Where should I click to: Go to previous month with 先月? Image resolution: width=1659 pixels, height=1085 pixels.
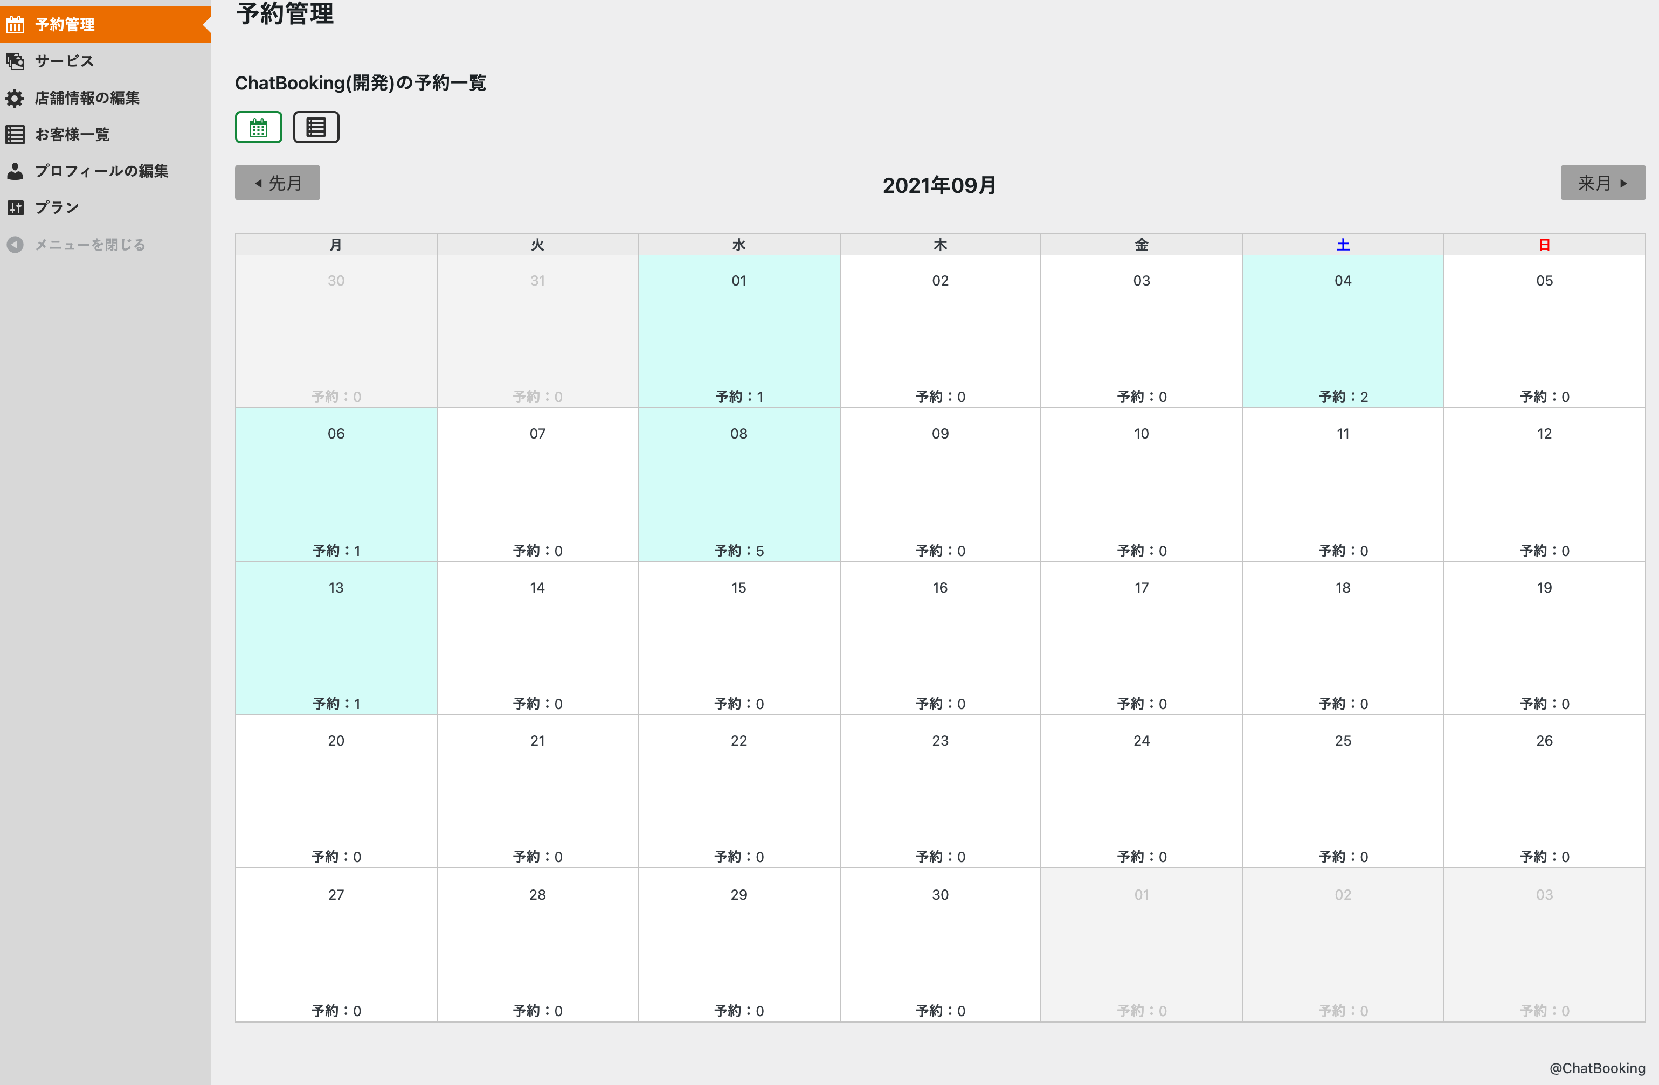pos(278,183)
